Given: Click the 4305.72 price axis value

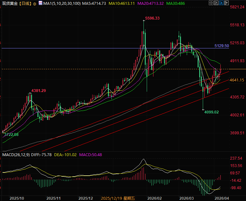Looking at the screenshot, I should point(237,97).
